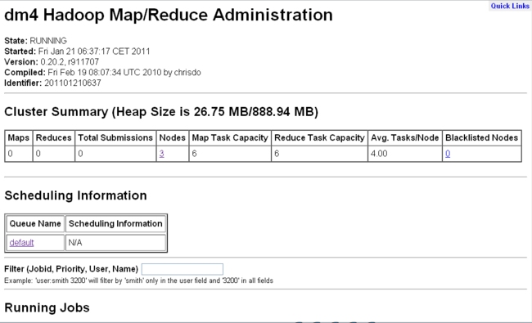Viewport: 532px width, 323px height.
Task: Select the Started date Fri Jan 21
Action: (x=94, y=52)
